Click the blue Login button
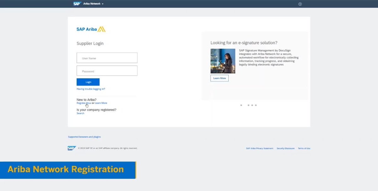Image resolution: width=378 pixels, height=191 pixels. [x=88, y=82]
